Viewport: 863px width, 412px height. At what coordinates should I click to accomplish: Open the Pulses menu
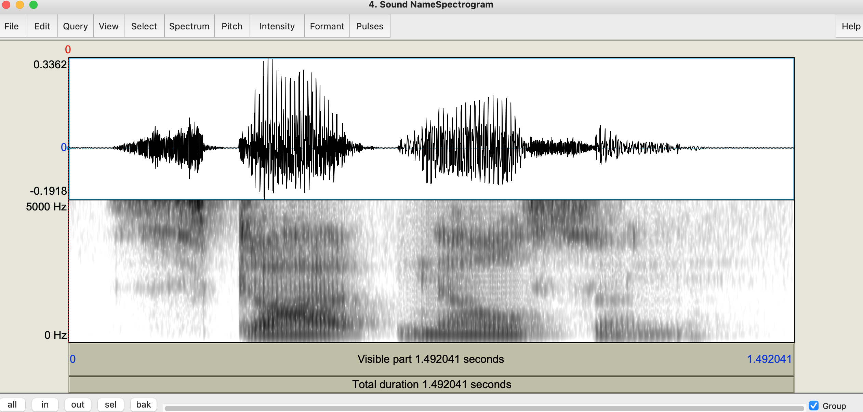pos(370,26)
